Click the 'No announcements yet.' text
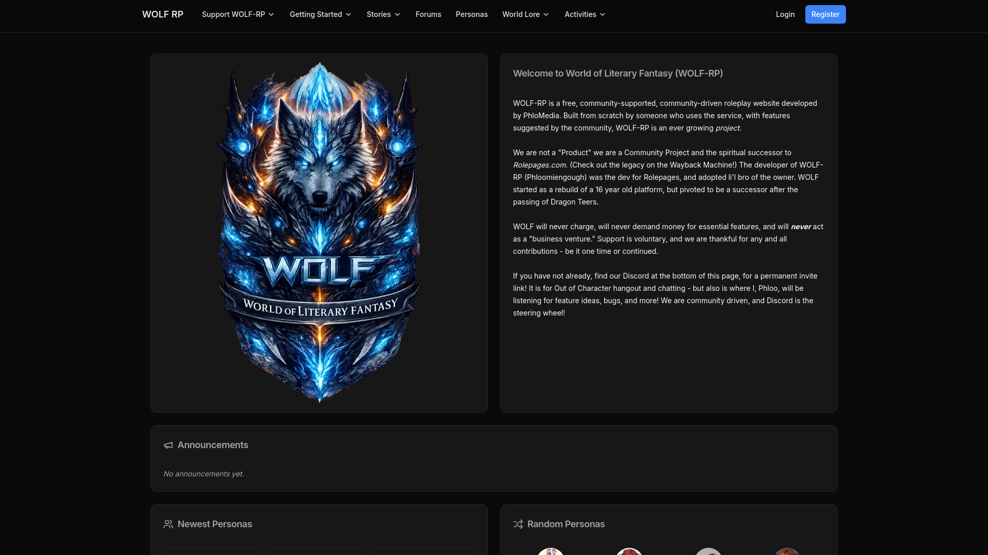Viewport: 988px width, 555px height. pyautogui.click(x=204, y=474)
